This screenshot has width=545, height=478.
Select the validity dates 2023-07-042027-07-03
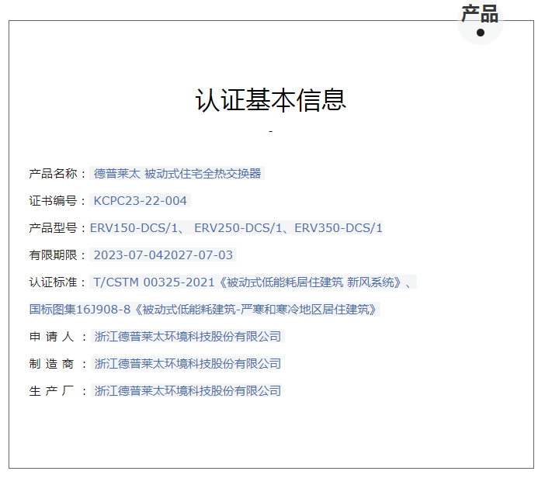click(x=163, y=255)
